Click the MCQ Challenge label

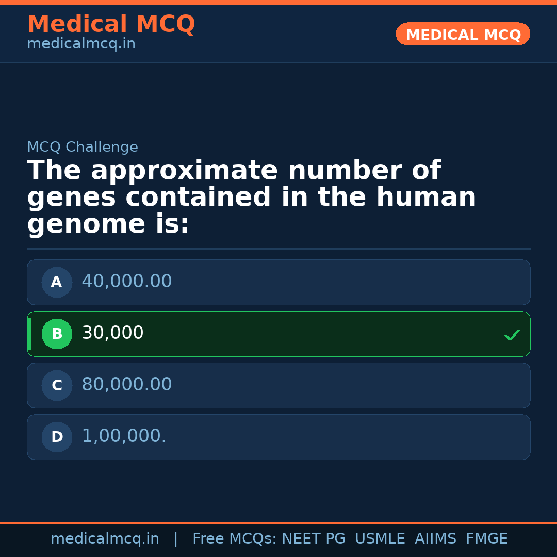83,148
